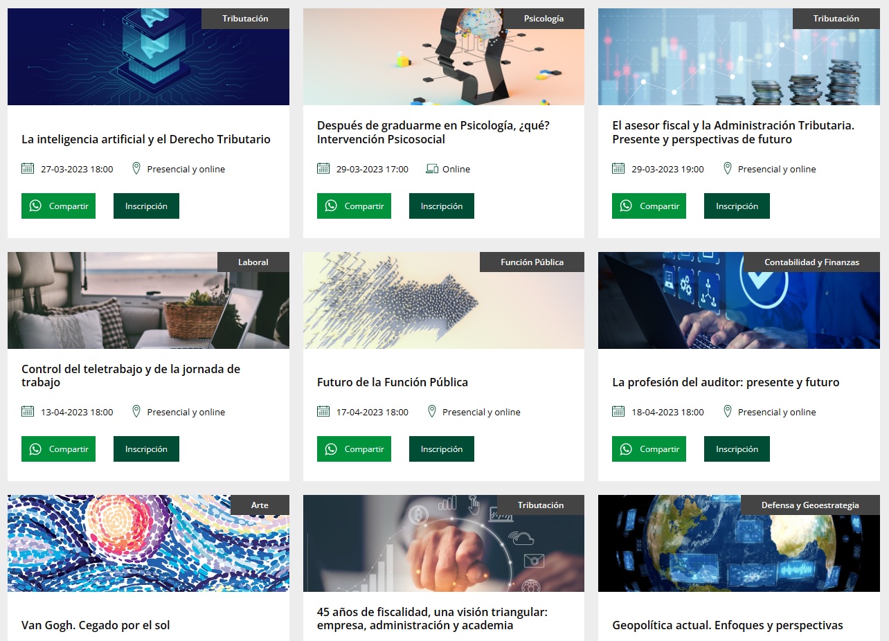Click the laptop Online icon on the Psicología card

(x=432, y=169)
